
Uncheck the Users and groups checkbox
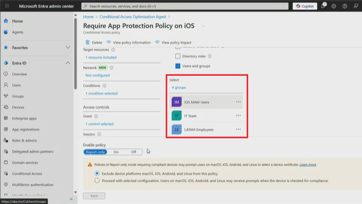click(178, 66)
